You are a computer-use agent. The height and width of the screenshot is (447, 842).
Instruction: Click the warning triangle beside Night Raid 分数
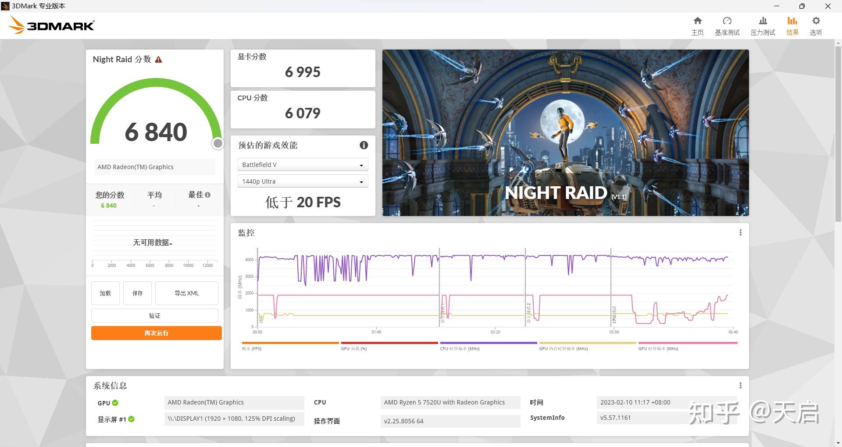pos(159,59)
